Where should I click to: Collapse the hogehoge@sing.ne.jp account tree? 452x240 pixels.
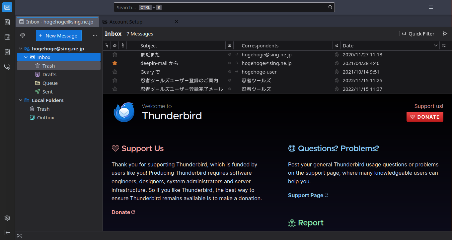[x=21, y=48]
